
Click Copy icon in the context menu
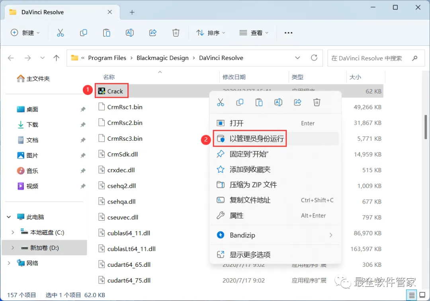click(x=240, y=103)
